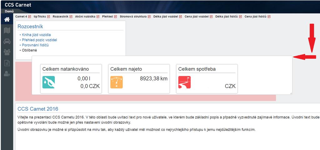Click the Celkem natankováno card title
This screenshot has width=320, height=150.
66,69
